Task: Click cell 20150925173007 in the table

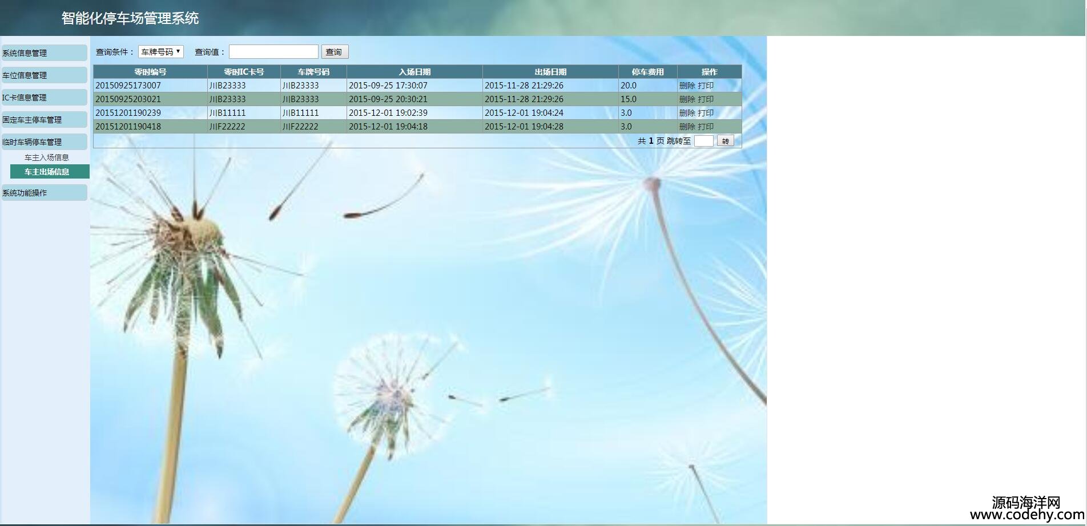Action: point(150,86)
